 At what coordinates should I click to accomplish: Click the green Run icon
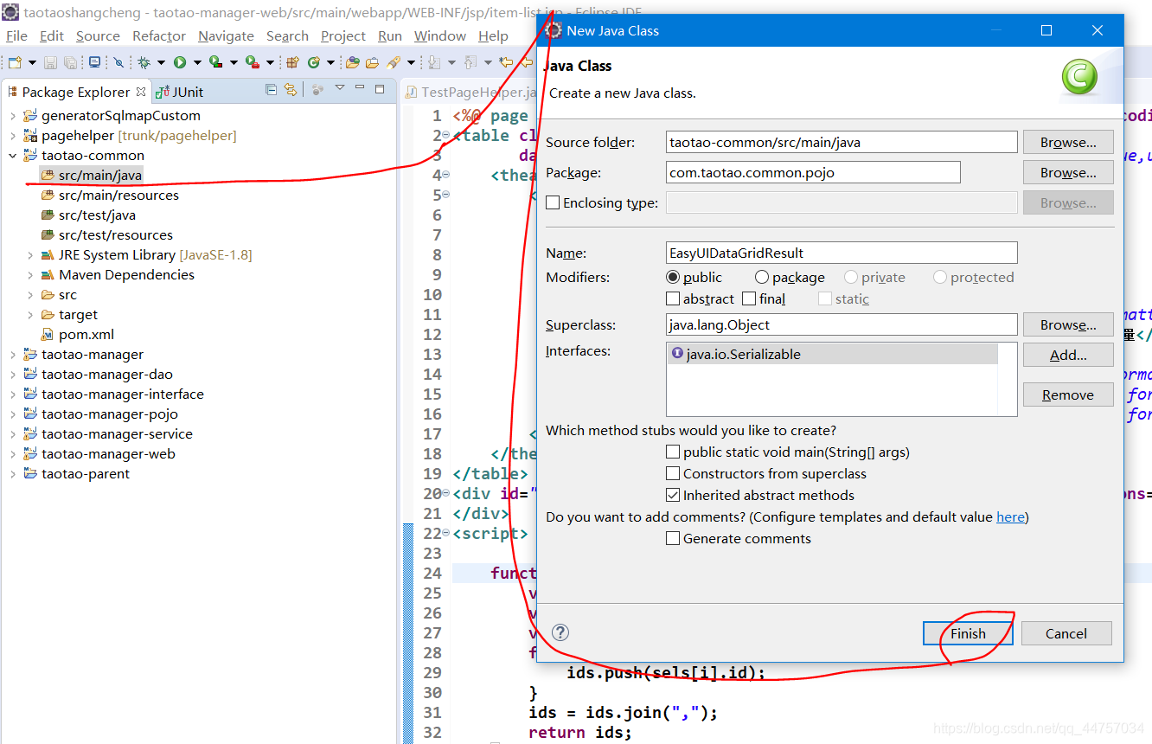tap(179, 62)
